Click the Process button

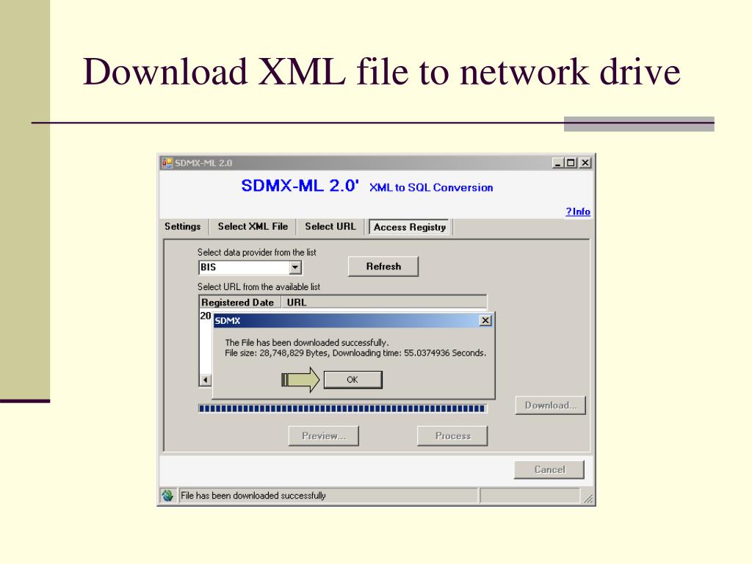click(452, 436)
